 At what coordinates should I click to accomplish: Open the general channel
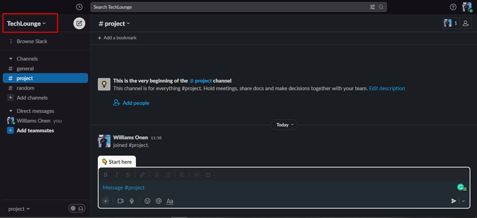click(45, 68)
